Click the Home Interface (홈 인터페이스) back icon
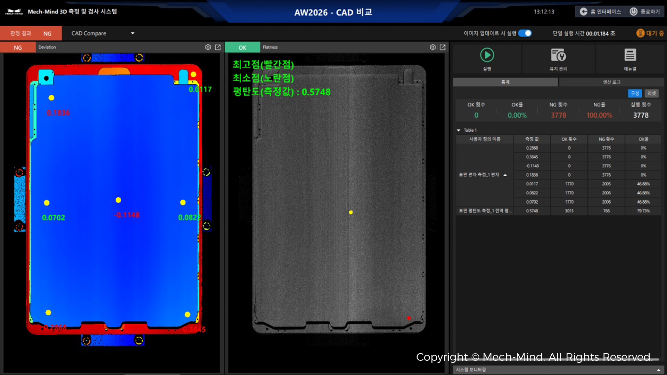This screenshot has height=375, width=667. (x=584, y=11)
